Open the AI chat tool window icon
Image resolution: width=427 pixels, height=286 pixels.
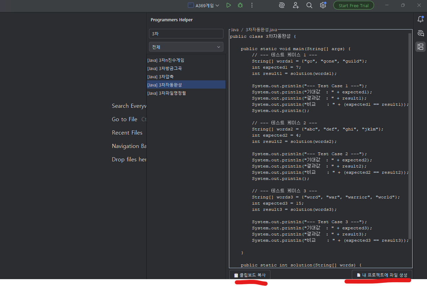click(x=420, y=33)
